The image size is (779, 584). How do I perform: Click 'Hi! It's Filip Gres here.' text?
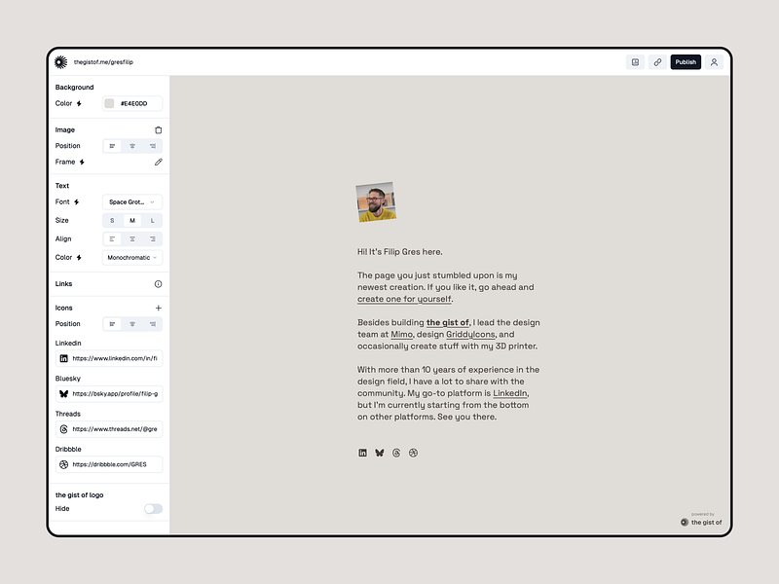399,252
